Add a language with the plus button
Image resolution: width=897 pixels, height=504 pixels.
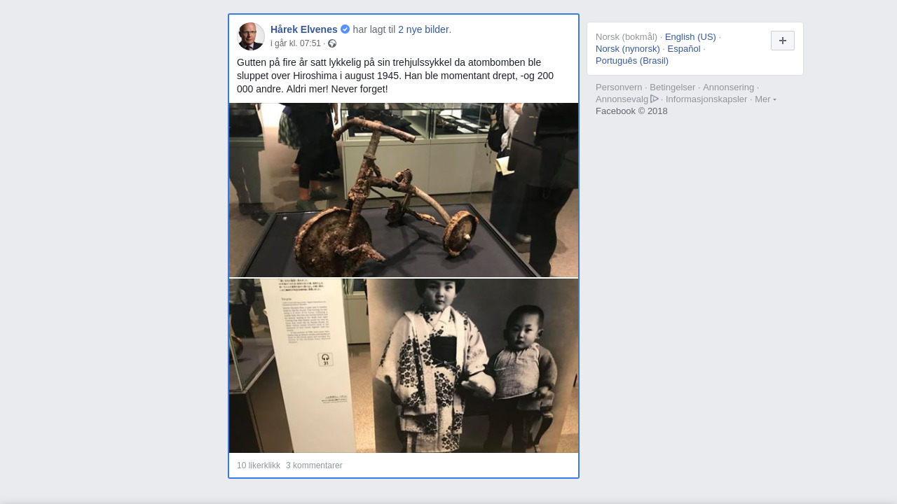pos(782,41)
